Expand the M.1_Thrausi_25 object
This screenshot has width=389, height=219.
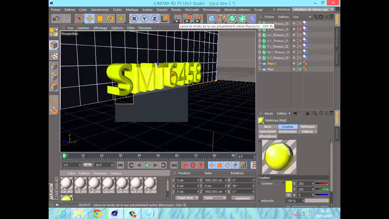(260, 52)
